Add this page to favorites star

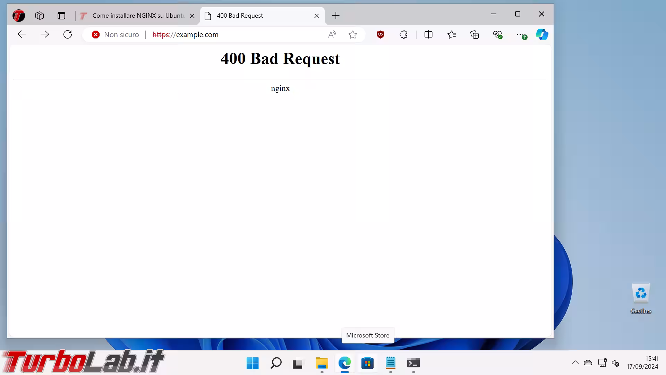(x=353, y=34)
